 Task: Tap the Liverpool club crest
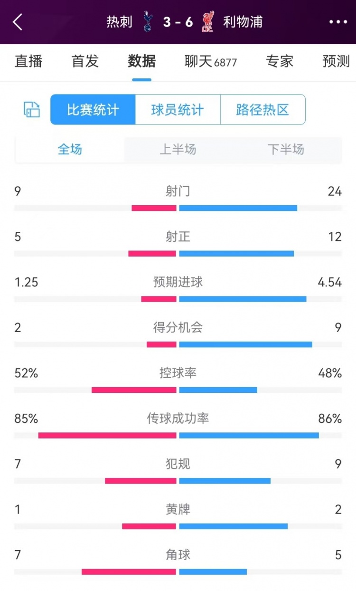[x=207, y=22]
